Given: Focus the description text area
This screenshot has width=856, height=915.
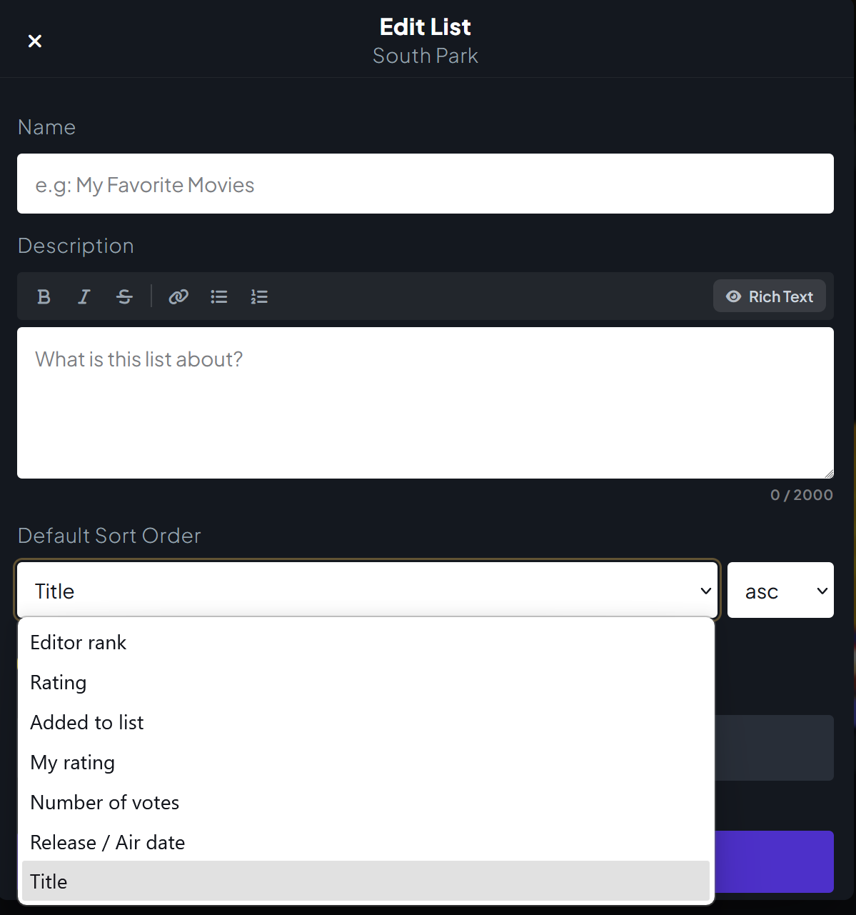Looking at the screenshot, I should coord(426,403).
